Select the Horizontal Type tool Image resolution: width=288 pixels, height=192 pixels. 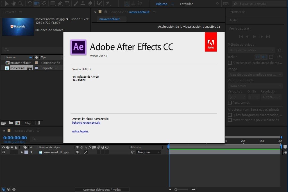click(x=67, y=3)
